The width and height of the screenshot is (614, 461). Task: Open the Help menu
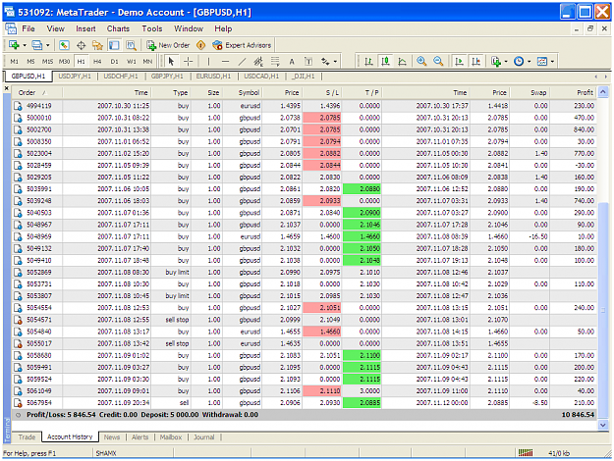223,28
